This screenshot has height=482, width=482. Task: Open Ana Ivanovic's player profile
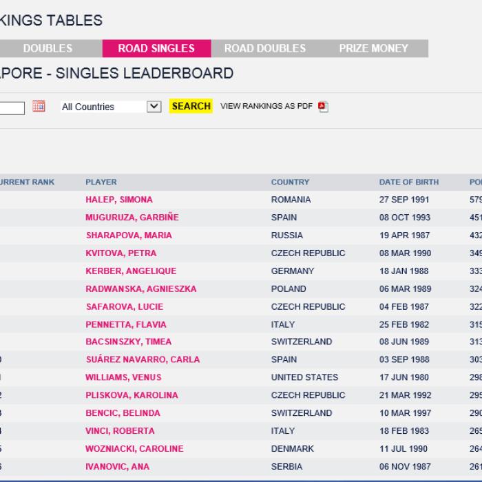pyautogui.click(x=118, y=466)
